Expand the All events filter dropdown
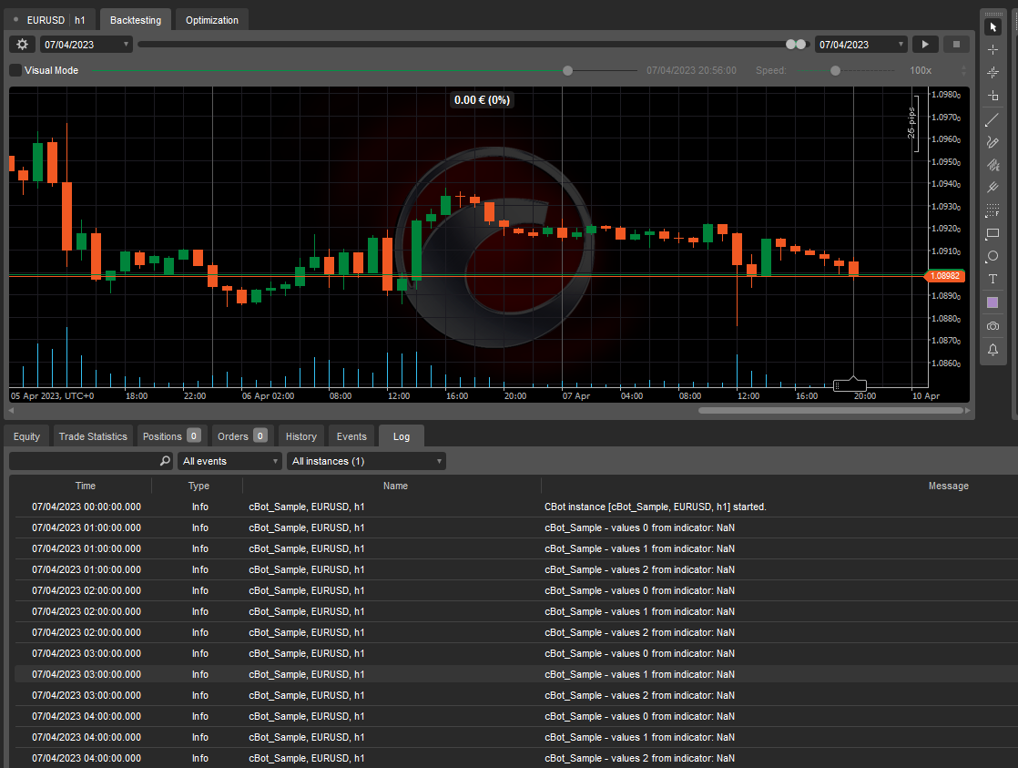The image size is (1018, 768). [229, 461]
